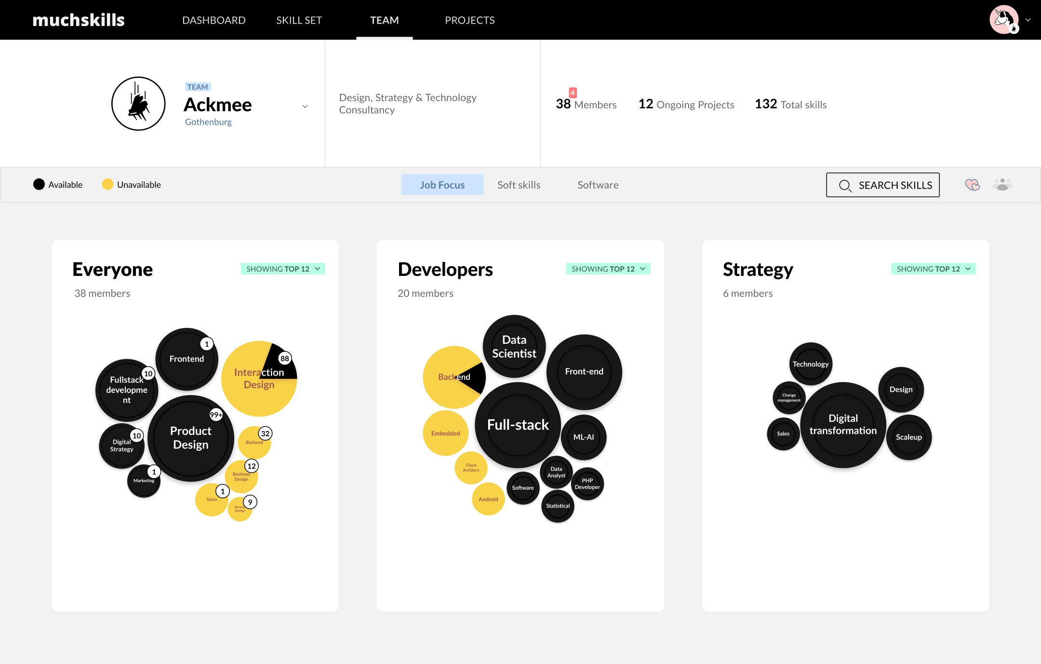Open the Digital transformation bubble in Strategy
1041x664 pixels.
tap(843, 424)
